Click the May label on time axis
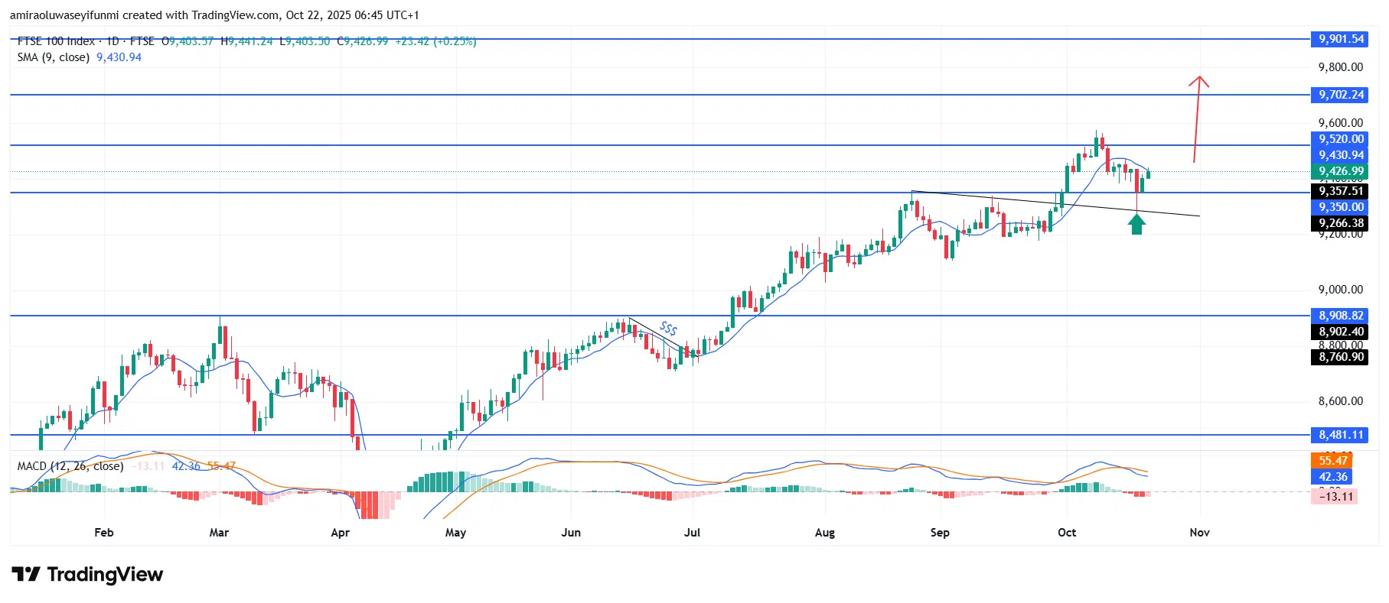 tap(455, 533)
